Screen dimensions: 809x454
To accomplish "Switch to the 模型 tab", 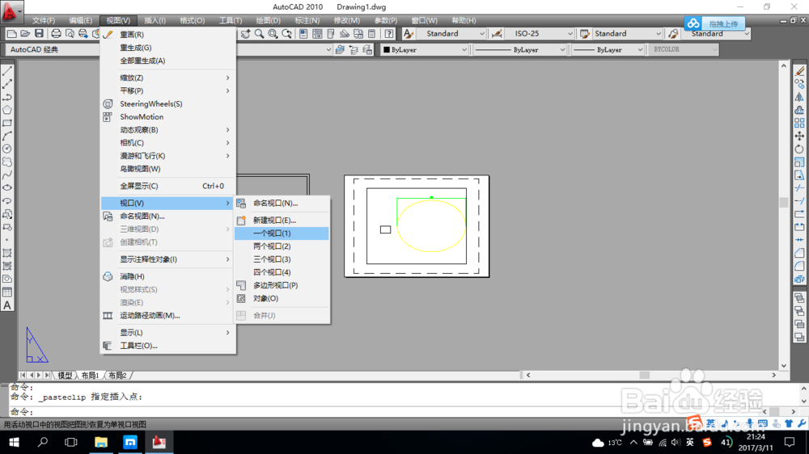I will tap(65, 375).
